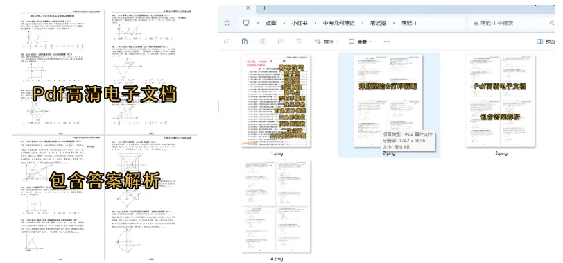Expand chevron after 中考几何笔记 in breadcrumb
The width and height of the screenshot is (563, 263).
coord(363,23)
